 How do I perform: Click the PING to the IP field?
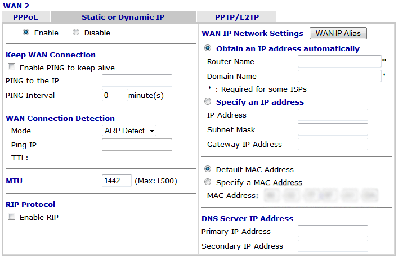pos(137,80)
